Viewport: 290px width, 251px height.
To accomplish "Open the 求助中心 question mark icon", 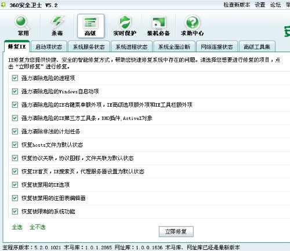I will point(193,26).
